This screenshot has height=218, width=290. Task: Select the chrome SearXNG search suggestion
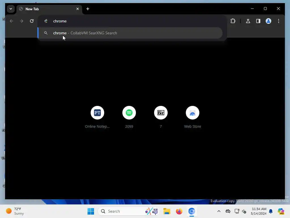[130, 33]
